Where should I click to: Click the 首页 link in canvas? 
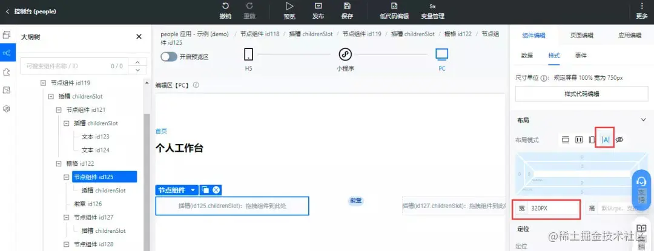pos(161,131)
